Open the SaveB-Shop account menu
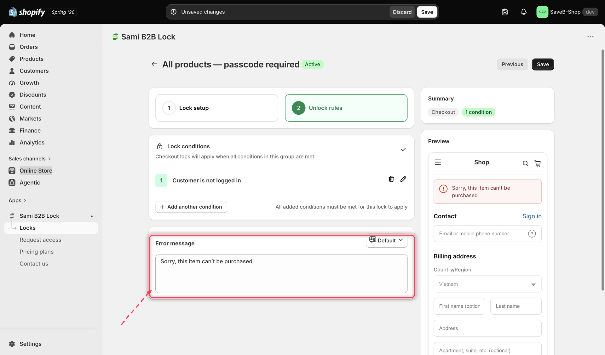This screenshot has height=355, width=605. coord(567,12)
